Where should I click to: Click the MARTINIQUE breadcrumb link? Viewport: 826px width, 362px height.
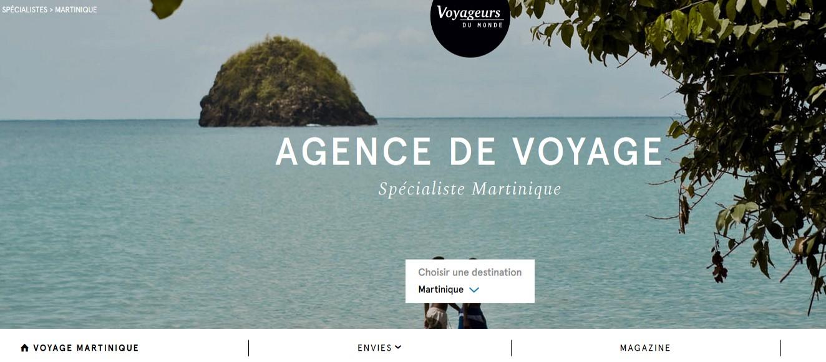point(76,10)
